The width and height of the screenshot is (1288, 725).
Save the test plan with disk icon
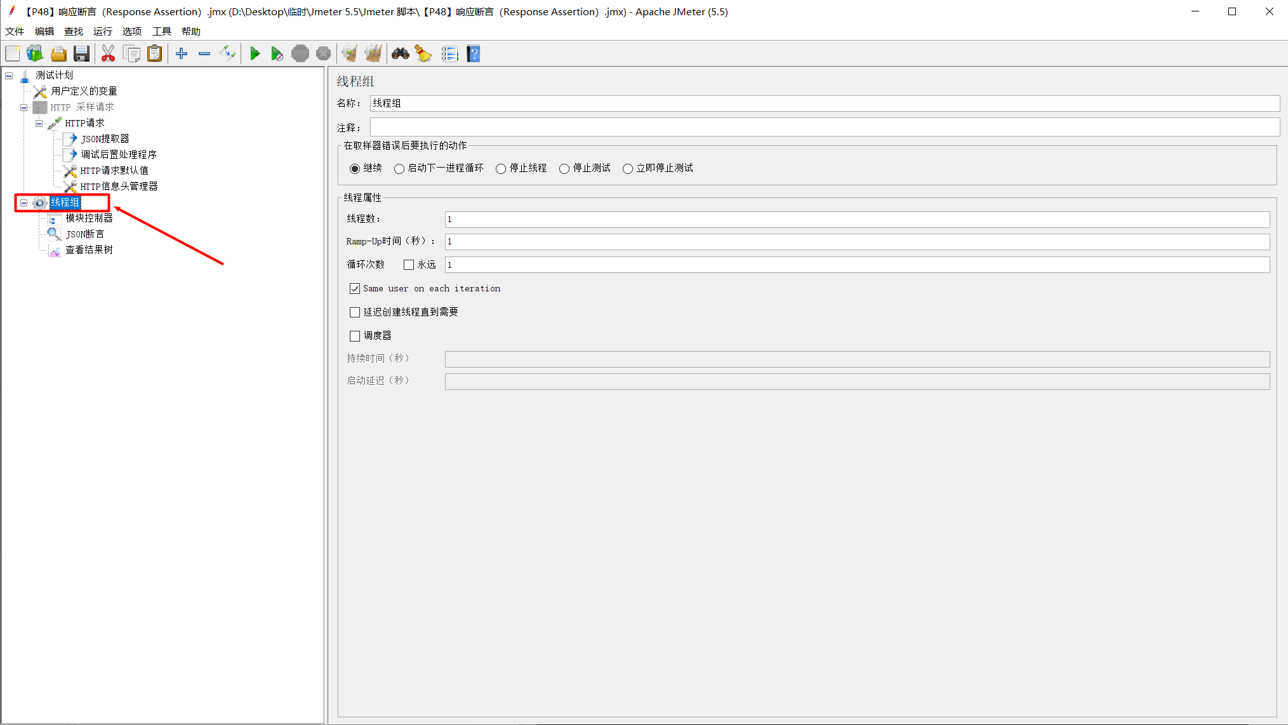point(81,54)
